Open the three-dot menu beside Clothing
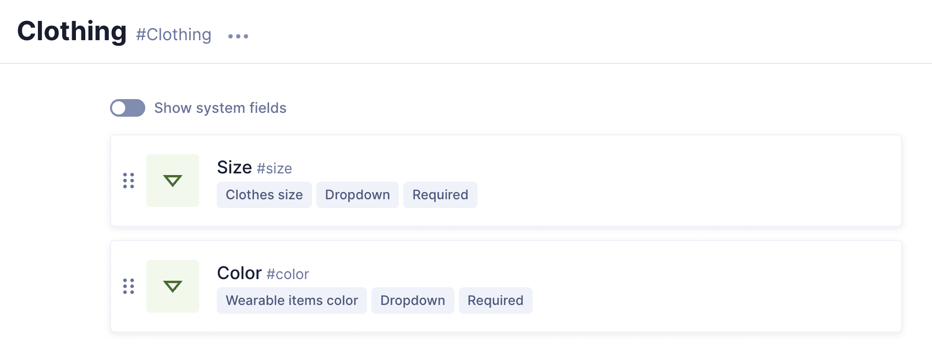 pyautogui.click(x=238, y=36)
